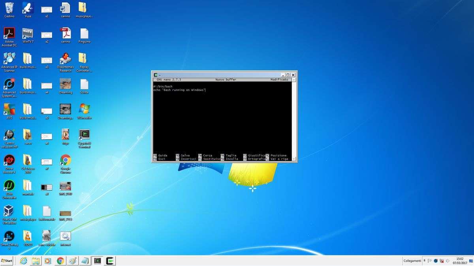
Task: Click the nano terminal title bar icon
Action: pyautogui.click(x=156, y=75)
